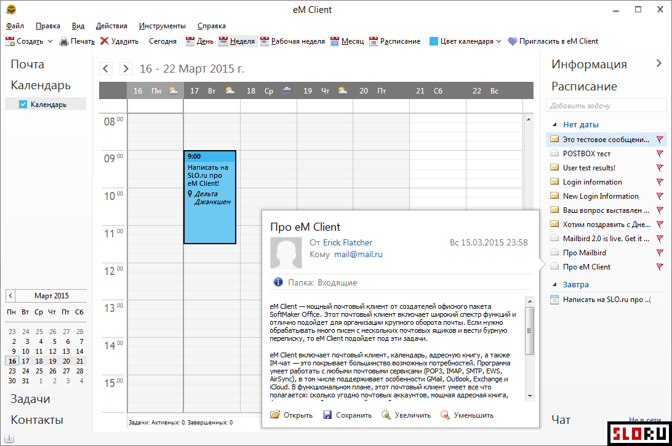Toggle red flag on Хотим поздравить item
Screen dimensions: 672x446
pos(660,224)
